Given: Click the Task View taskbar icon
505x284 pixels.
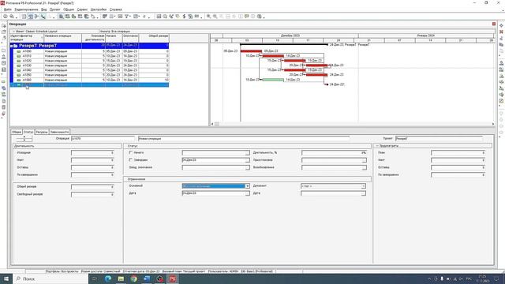Looking at the screenshot, I should (95, 278).
